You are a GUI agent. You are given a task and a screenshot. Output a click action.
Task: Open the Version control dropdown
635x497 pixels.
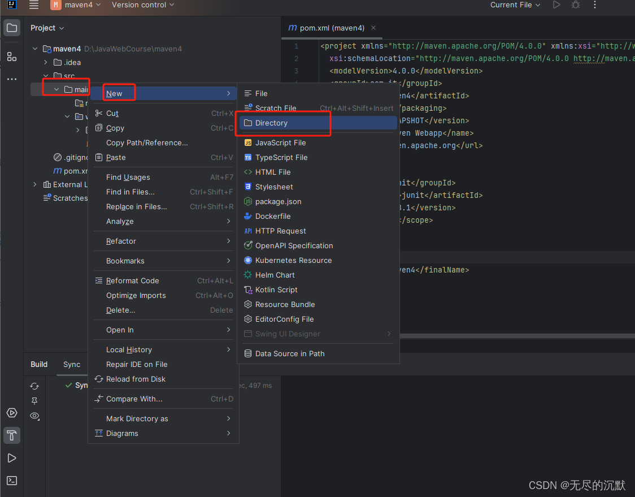143,5
